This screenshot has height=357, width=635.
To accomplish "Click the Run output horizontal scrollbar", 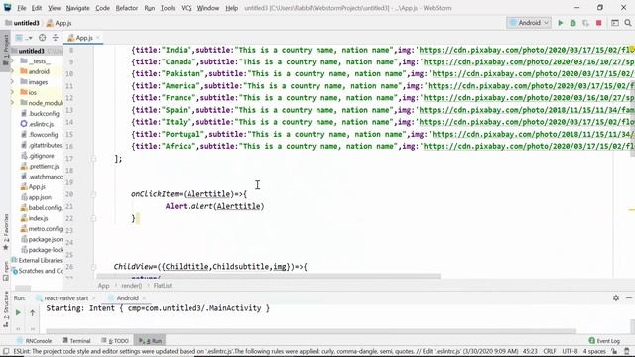I will pos(311,331).
